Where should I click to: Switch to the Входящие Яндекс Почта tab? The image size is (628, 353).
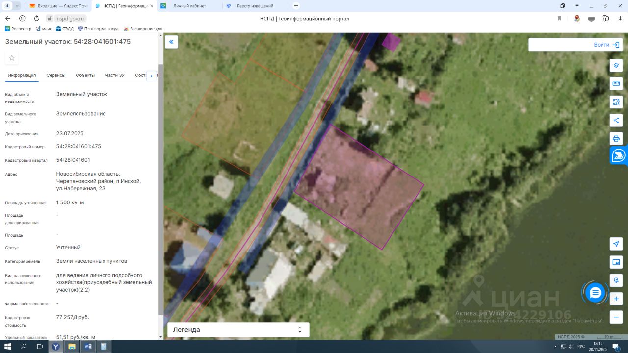tap(58, 6)
